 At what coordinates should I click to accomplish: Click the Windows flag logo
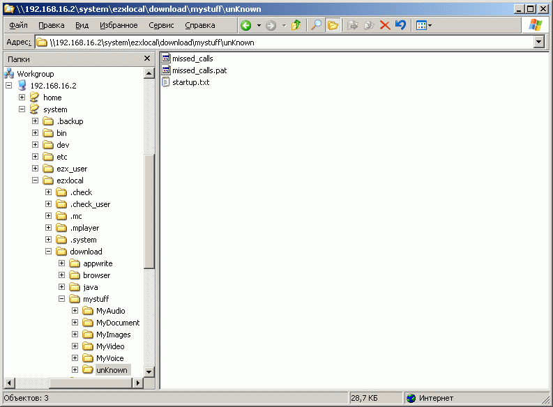536,25
